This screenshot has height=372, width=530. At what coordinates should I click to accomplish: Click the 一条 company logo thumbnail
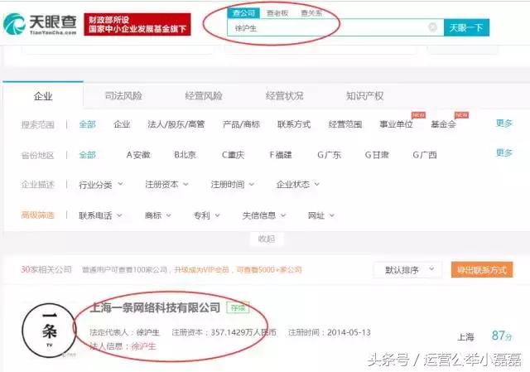click(x=50, y=330)
